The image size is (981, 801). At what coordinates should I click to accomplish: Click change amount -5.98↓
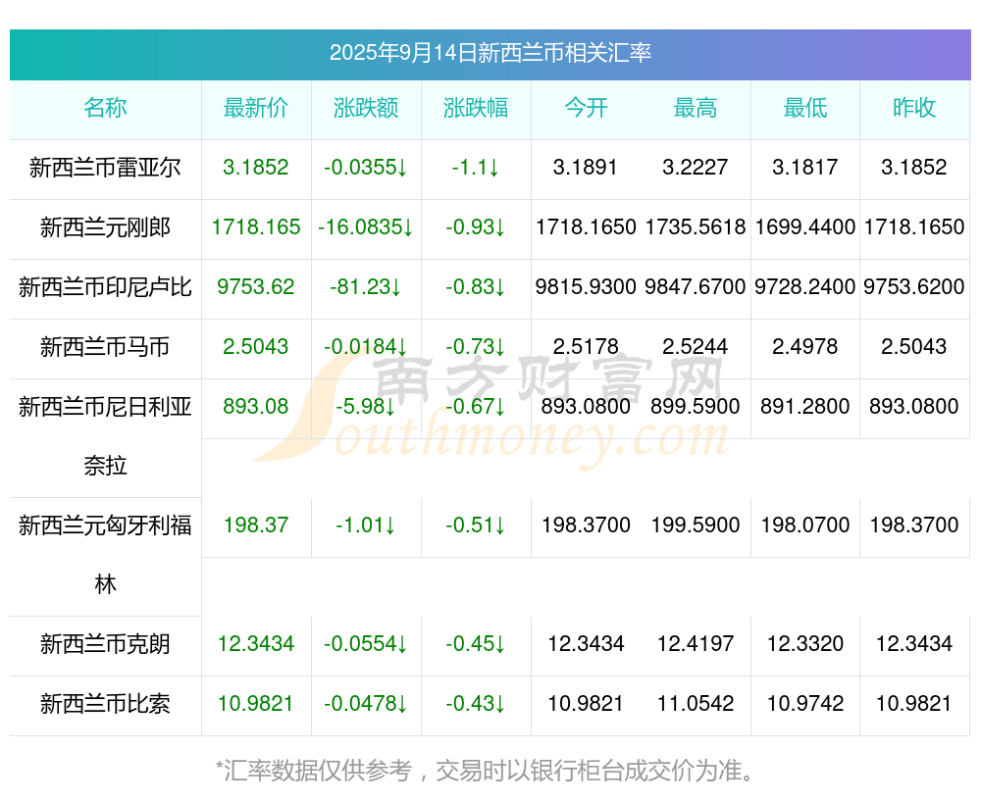pyautogui.click(x=366, y=407)
